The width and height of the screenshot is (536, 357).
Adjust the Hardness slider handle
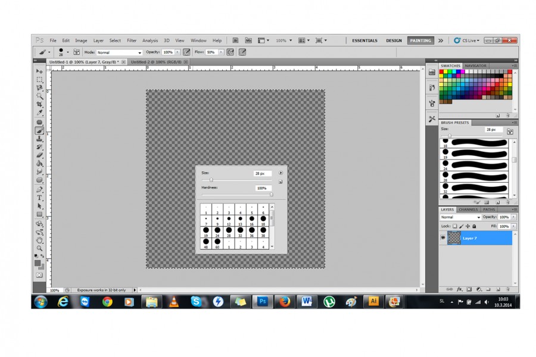tap(271, 195)
